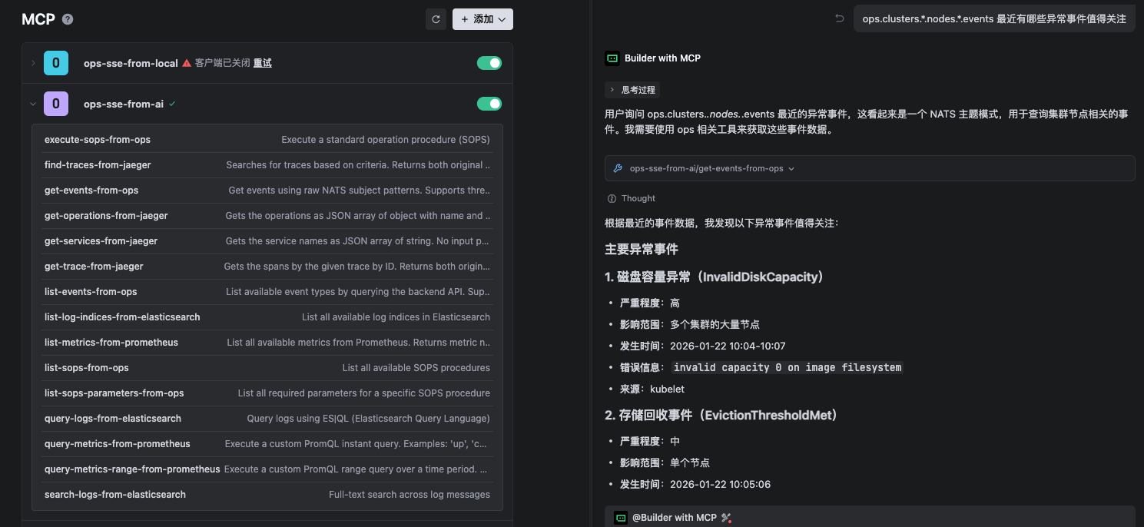Click the Builder with MCP avatar icon
The height and width of the screenshot is (527, 1144).
[612, 58]
